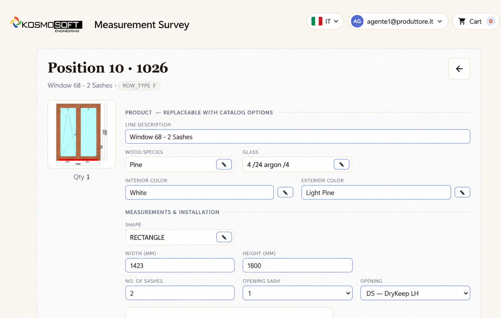Image resolution: width=501 pixels, height=318 pixels.
Task: Edit the Wood Species pencil icon
Action: point(224,164)
